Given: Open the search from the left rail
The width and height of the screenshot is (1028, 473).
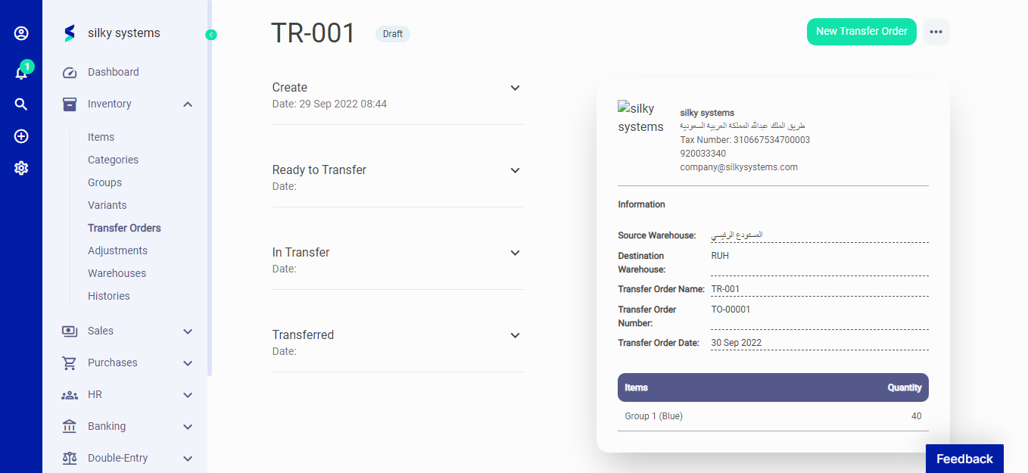Looking at the screenshot, I should point(20,104).
